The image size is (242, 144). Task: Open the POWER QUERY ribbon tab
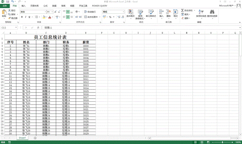99,6
